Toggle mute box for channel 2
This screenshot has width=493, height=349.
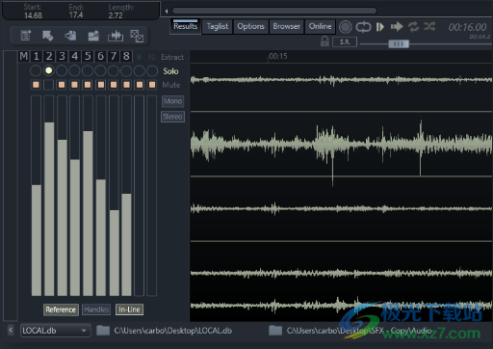(x=48, y=85)
